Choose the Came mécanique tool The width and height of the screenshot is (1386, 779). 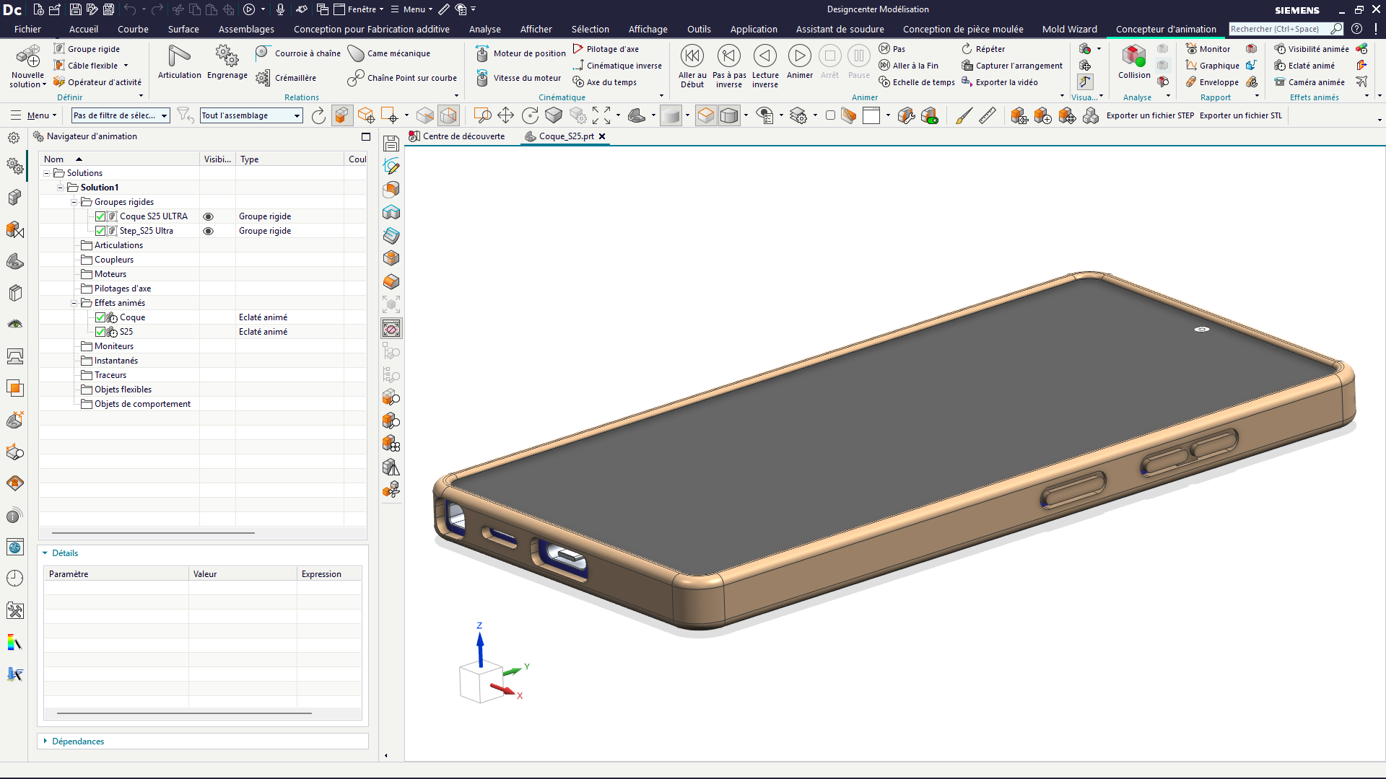pyautogui.click(x=389, y=53)
